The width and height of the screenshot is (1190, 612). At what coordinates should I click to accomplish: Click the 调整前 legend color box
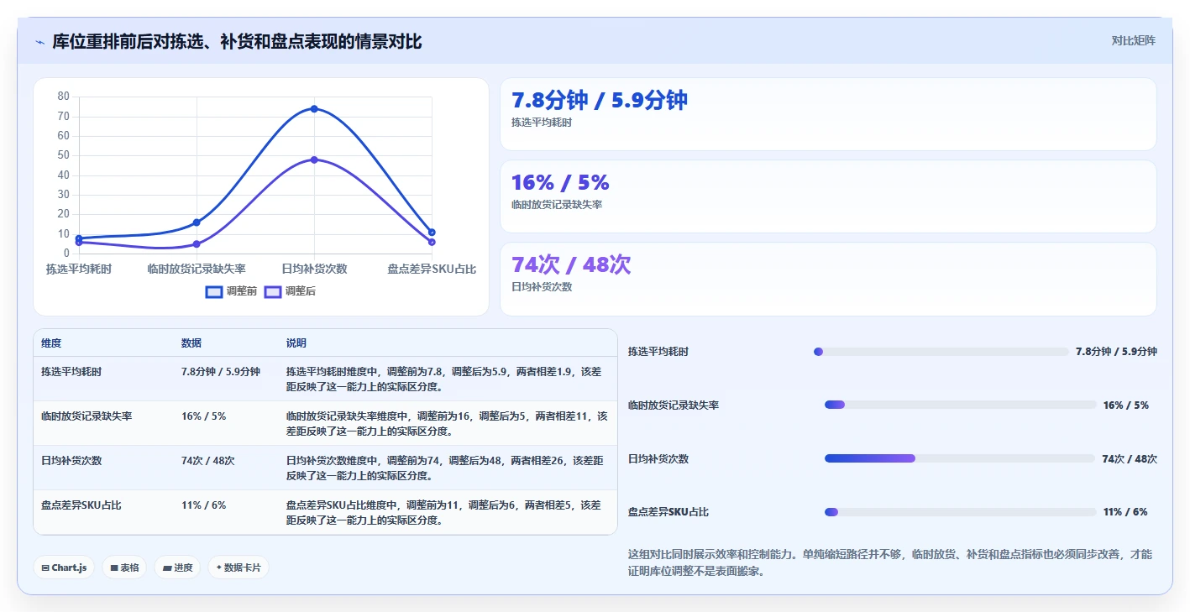[x=214, y=291]
